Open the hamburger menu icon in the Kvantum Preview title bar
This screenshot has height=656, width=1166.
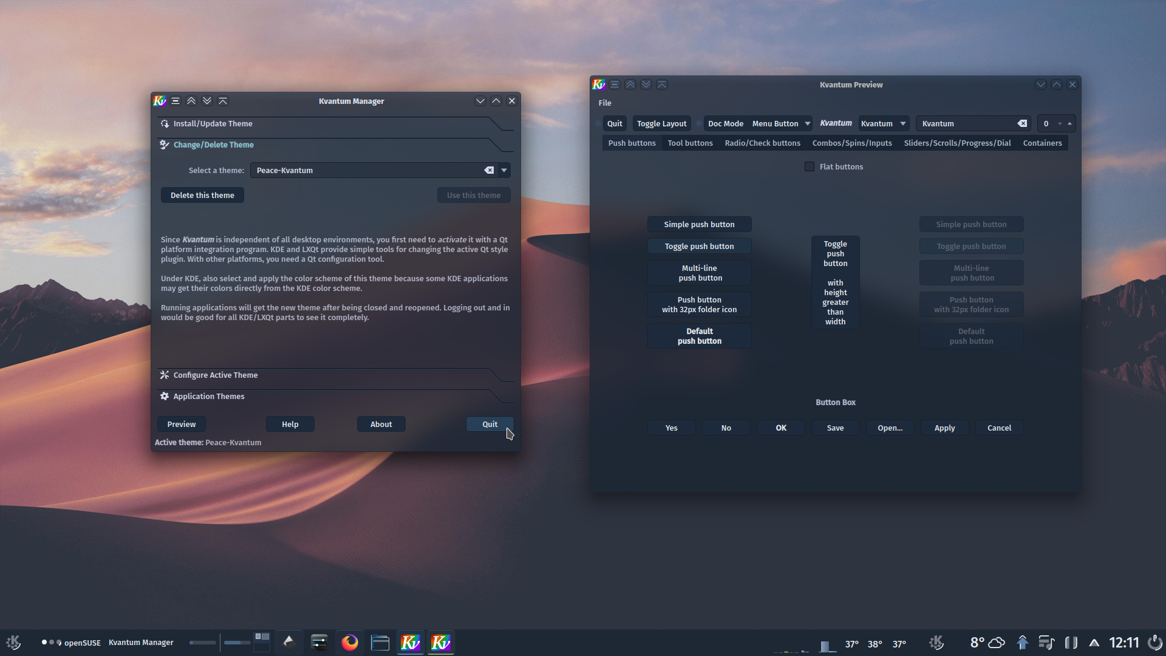(615, 84)
